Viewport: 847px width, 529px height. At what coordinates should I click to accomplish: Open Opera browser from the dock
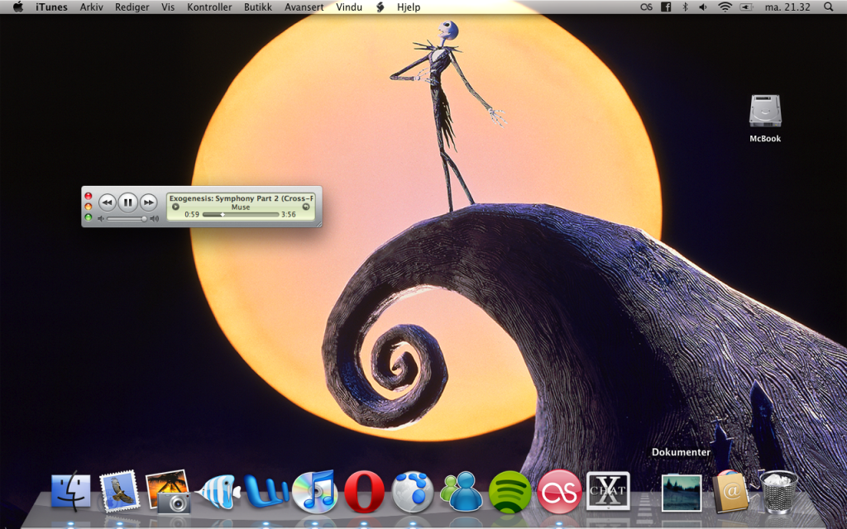365,492
